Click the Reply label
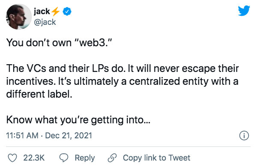 point(85,158)
